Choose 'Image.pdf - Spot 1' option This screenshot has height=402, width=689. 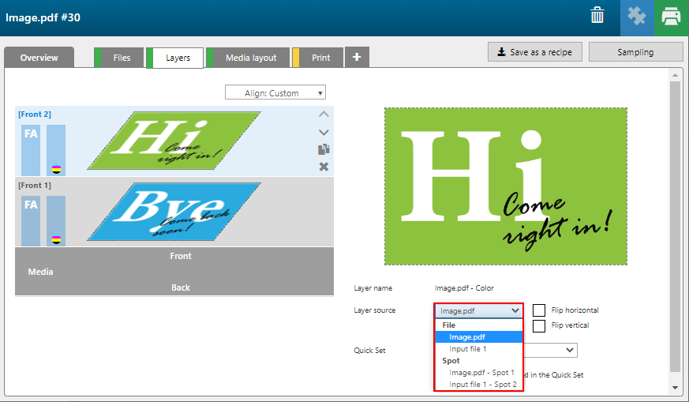point(481,372)
